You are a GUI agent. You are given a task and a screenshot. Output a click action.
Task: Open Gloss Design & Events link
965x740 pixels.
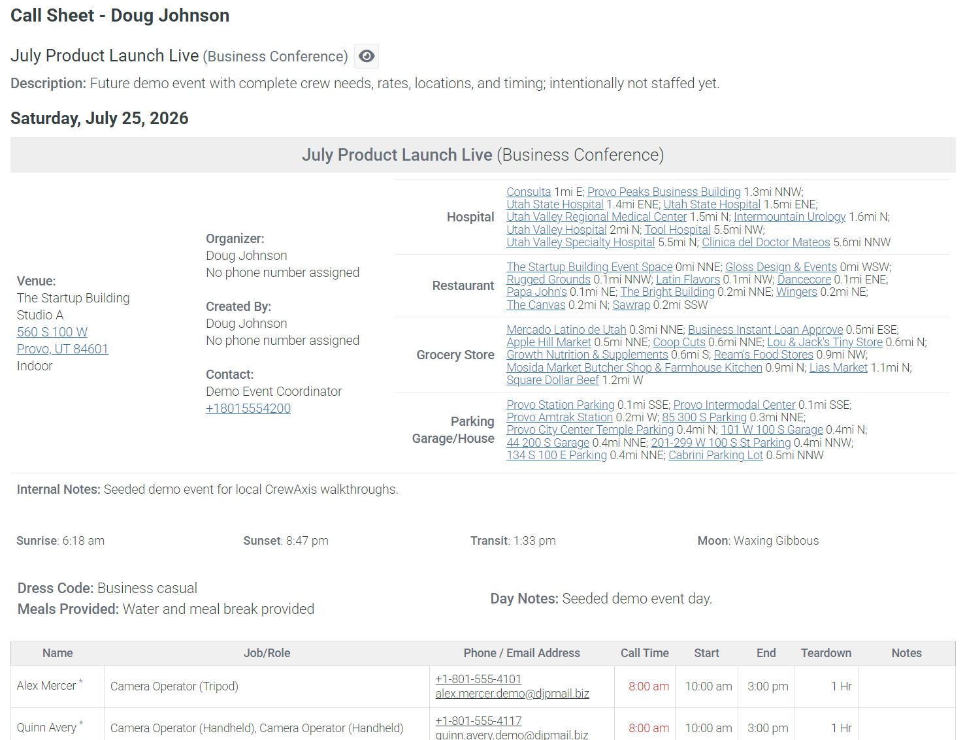(x=781, y=267)
